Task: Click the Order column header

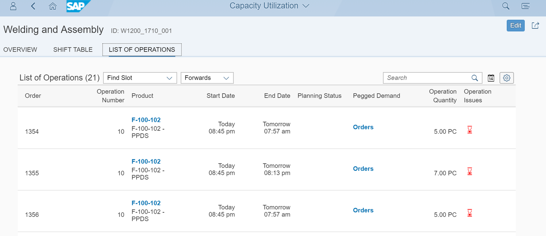Action: [33, 96]
